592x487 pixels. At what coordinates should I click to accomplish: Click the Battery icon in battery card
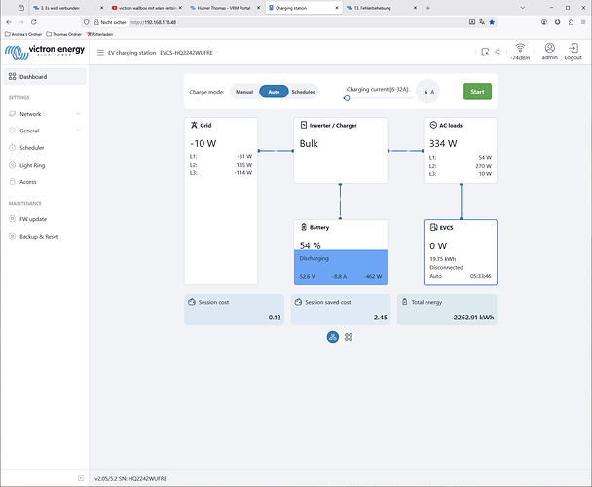point(304,227)
